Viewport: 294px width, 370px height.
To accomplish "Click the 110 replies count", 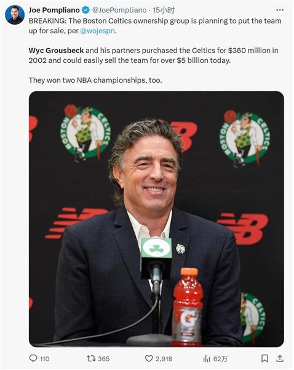I will pyautogui.click(x=44, y=359).
